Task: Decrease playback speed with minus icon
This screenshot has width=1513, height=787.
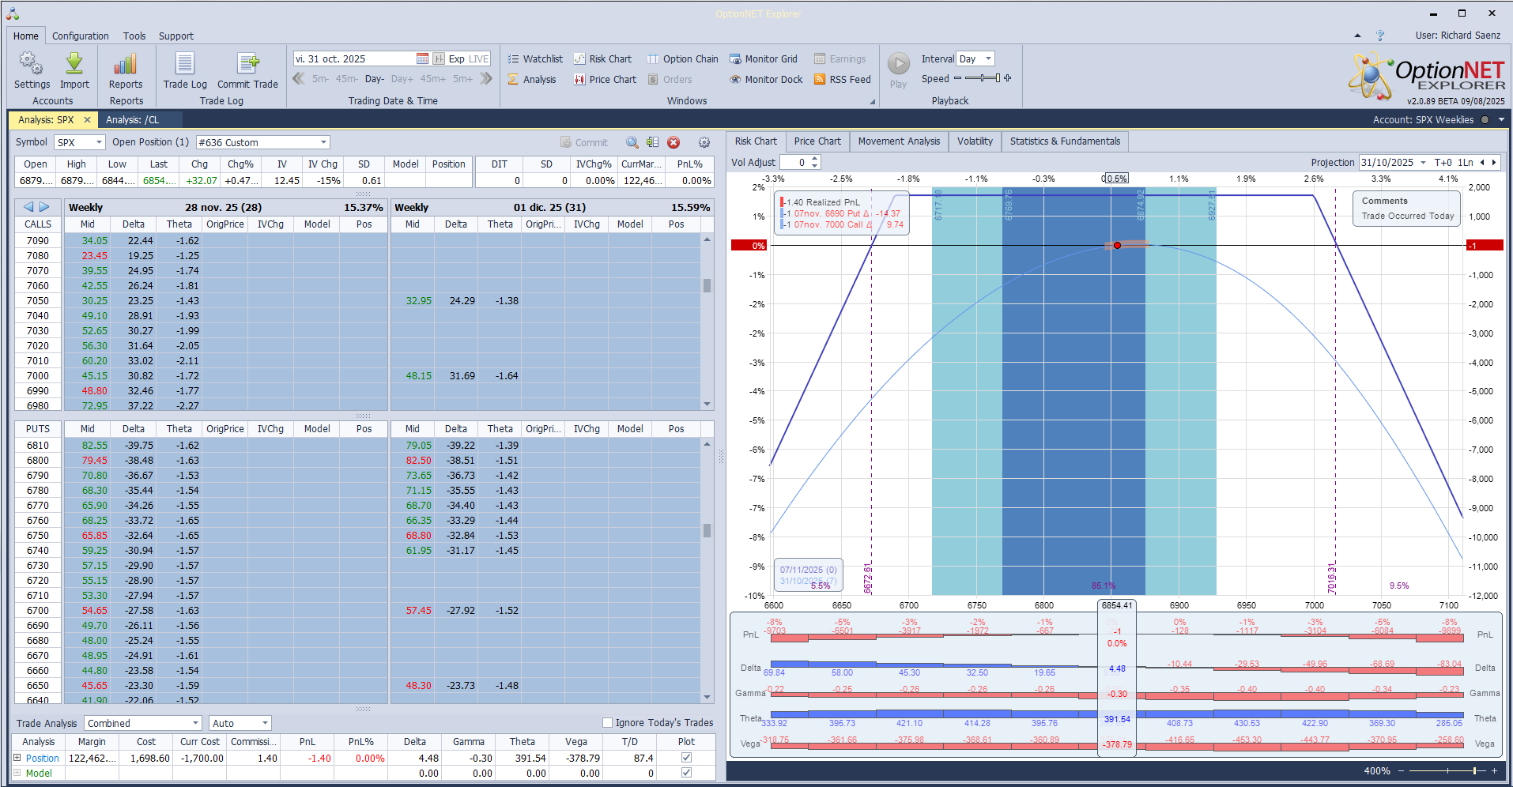Action: pos(958,78)
